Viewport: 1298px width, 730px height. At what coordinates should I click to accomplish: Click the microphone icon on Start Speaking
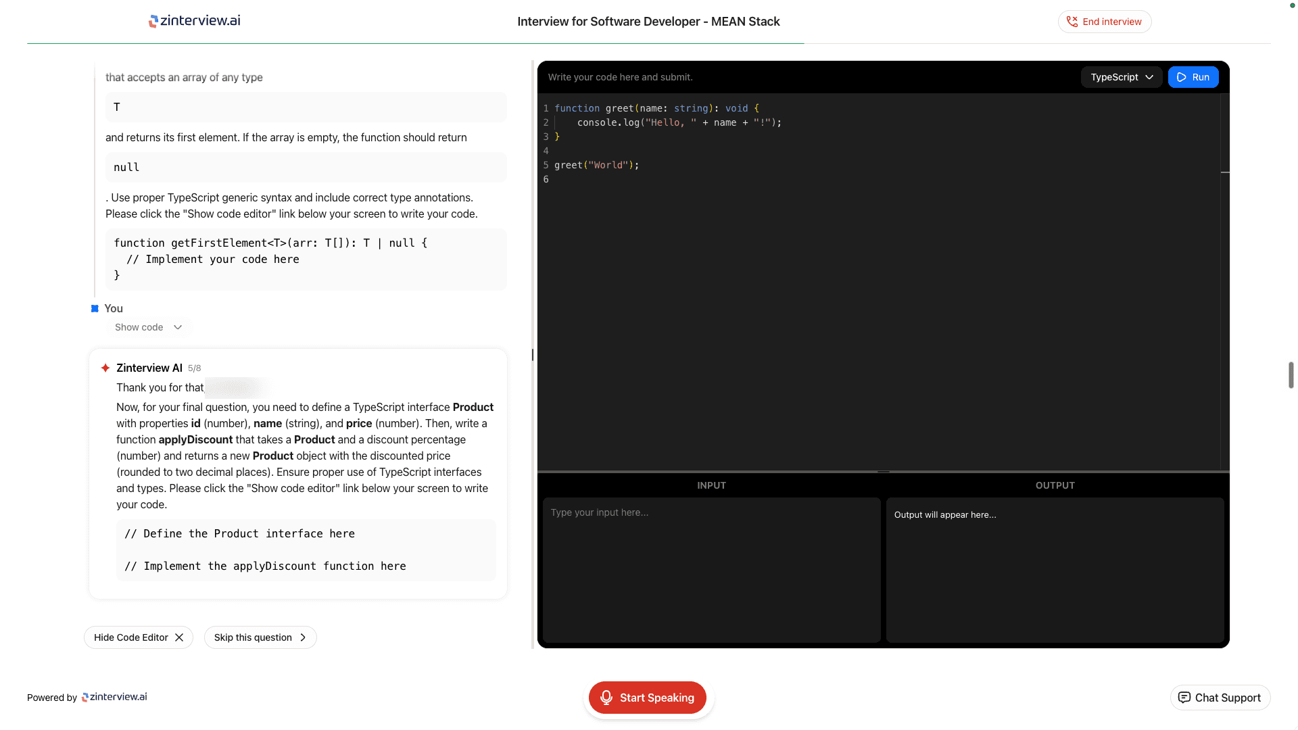[x=606, y=698]
